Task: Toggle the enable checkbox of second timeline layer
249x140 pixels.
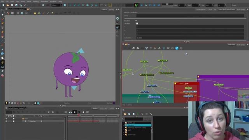Action: coord(14,121)
